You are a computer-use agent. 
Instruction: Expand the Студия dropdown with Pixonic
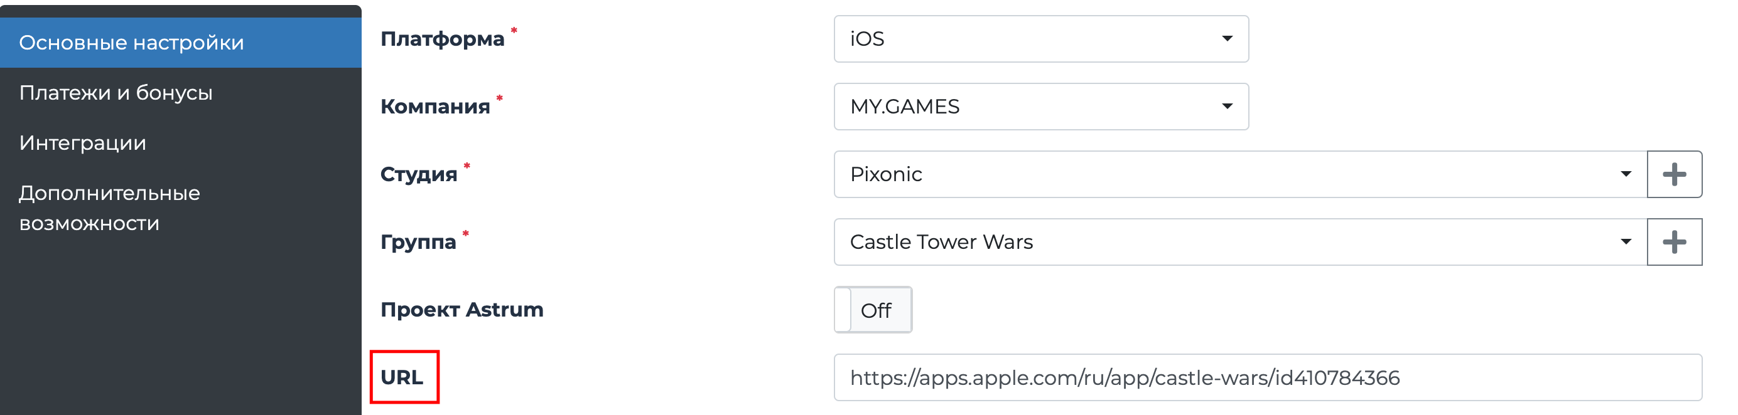point(1214,174)
